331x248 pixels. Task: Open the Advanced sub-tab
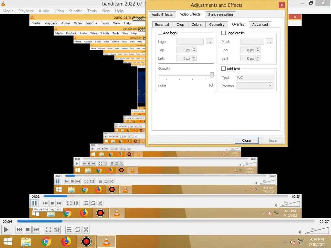tap(260, 25)
